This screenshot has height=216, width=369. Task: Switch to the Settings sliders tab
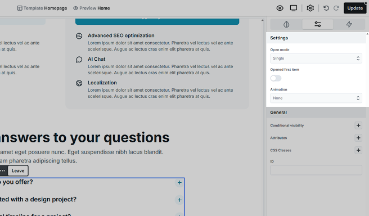click(317, 24)
